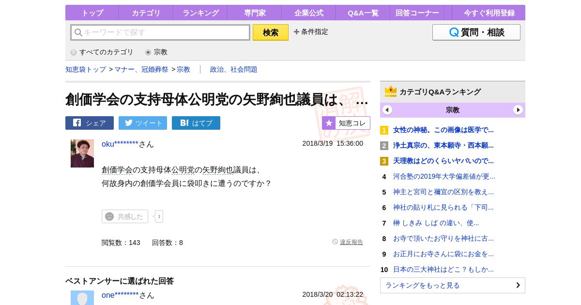The height and width of the screenshot is (305, 581).
Task: Select the すべてのカテゴリ radio option
Action: pyautogui.click(x=74, y=52)
